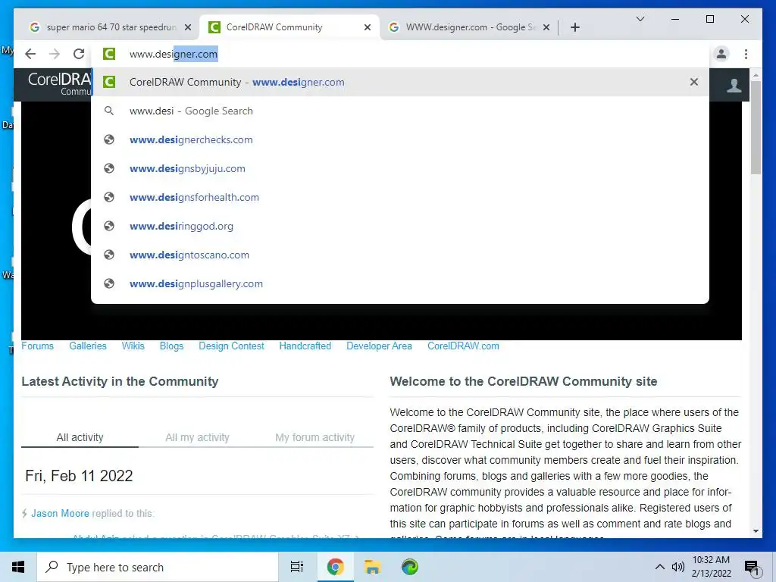Image resolution: width=776 pixels, height=582 pixels.
Task: Pick www.desiringgod.org suggestion
Action: 400,226
